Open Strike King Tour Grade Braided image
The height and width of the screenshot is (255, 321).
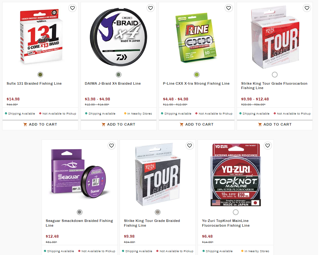point(158,175)
